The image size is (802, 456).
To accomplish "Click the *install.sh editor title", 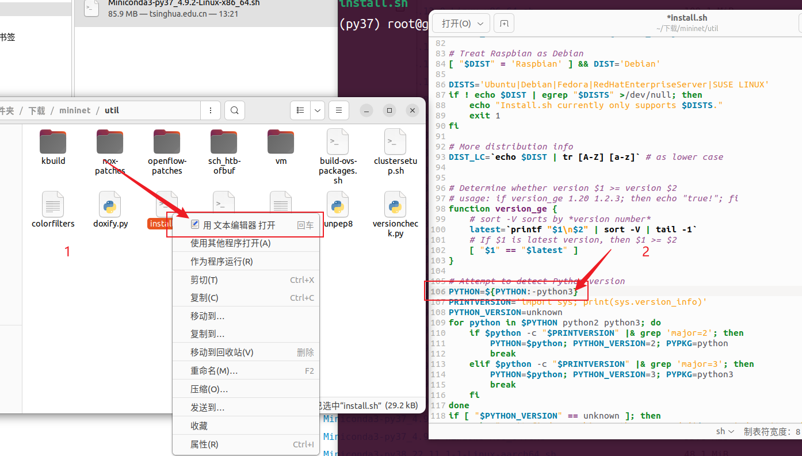I will click(687, 18).
